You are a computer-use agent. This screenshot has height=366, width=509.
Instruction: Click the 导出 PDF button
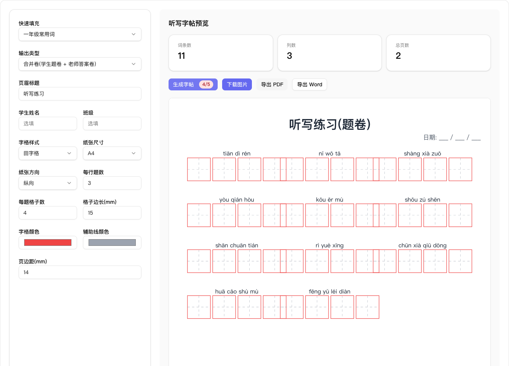[272, 84]
